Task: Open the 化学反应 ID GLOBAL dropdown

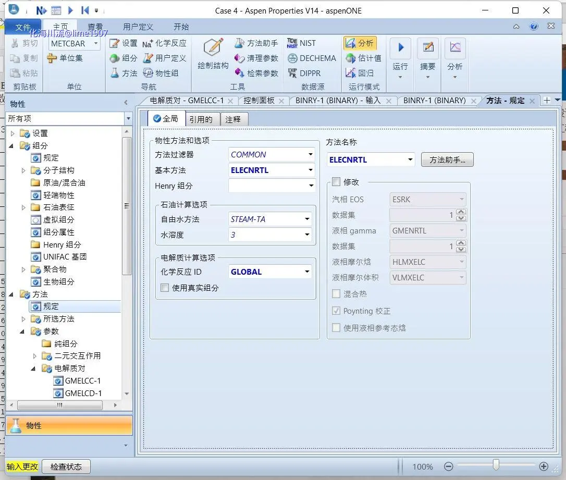Action: [307, 272]
